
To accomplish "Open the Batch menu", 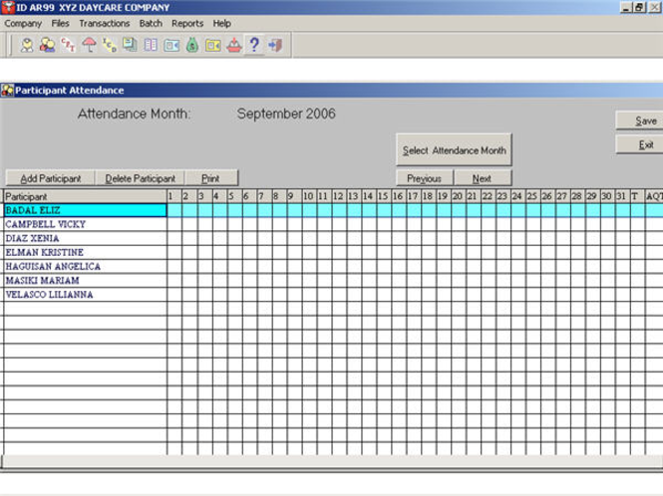I will 151,23.
